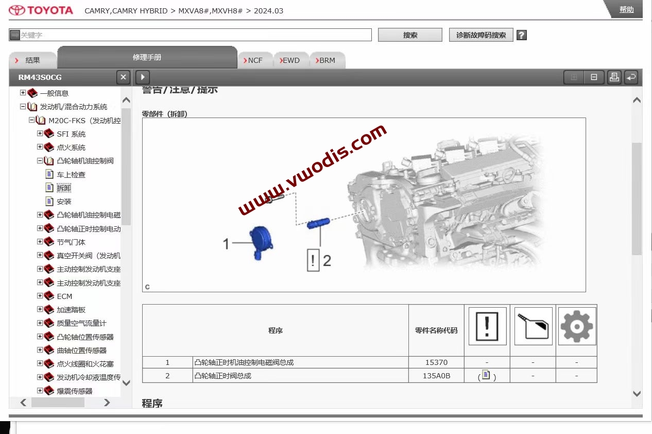Click the 搜索 button

tap(410, 35)
